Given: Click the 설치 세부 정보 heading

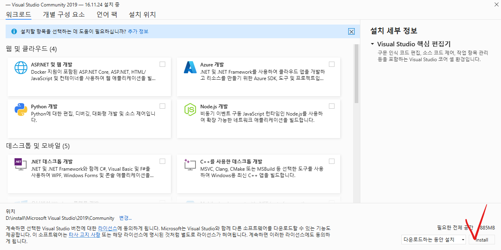Looking at the screenshot, I should (393, 31).
